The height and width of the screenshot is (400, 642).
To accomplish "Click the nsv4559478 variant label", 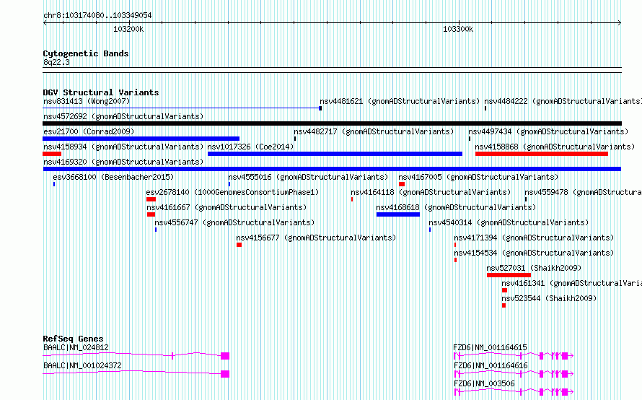I will [x=583, y=193].
